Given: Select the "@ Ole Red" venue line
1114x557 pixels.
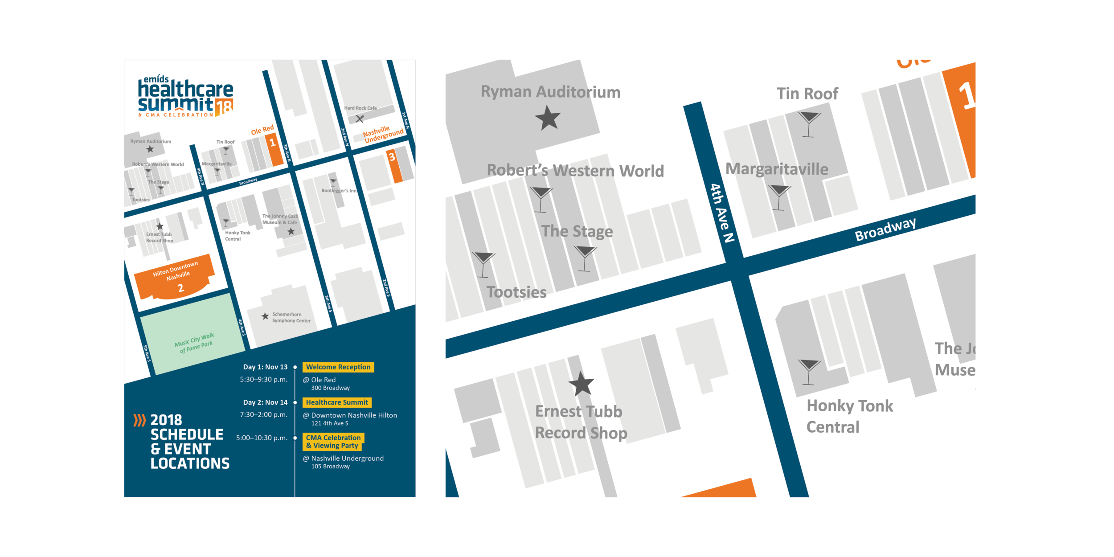Looking at the screenshot, I should [x=319, y=380].
